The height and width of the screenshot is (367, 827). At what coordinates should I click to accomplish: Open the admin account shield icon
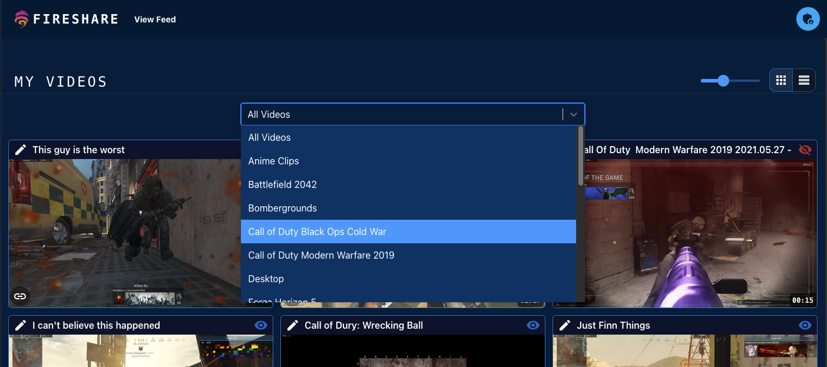[x=808, y=19]
